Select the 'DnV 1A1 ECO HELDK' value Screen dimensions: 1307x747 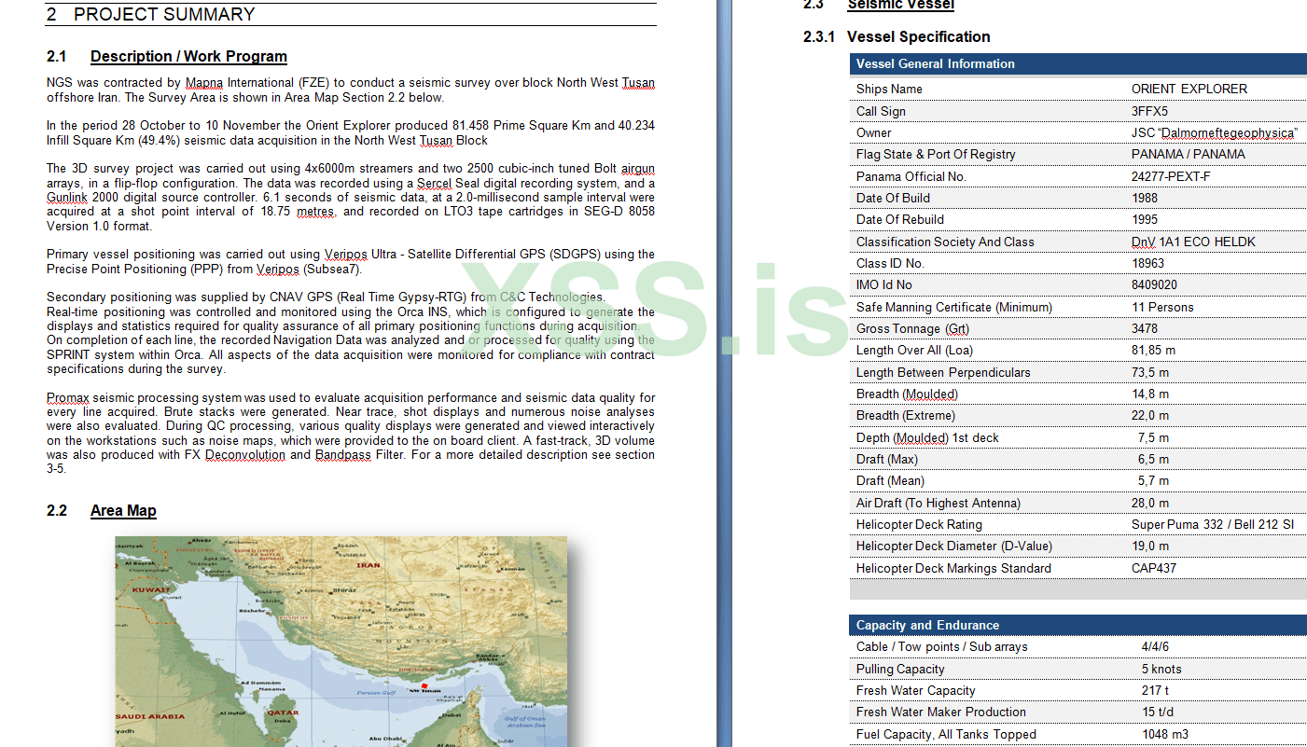pyautogui.click(x=1193, y=242)
